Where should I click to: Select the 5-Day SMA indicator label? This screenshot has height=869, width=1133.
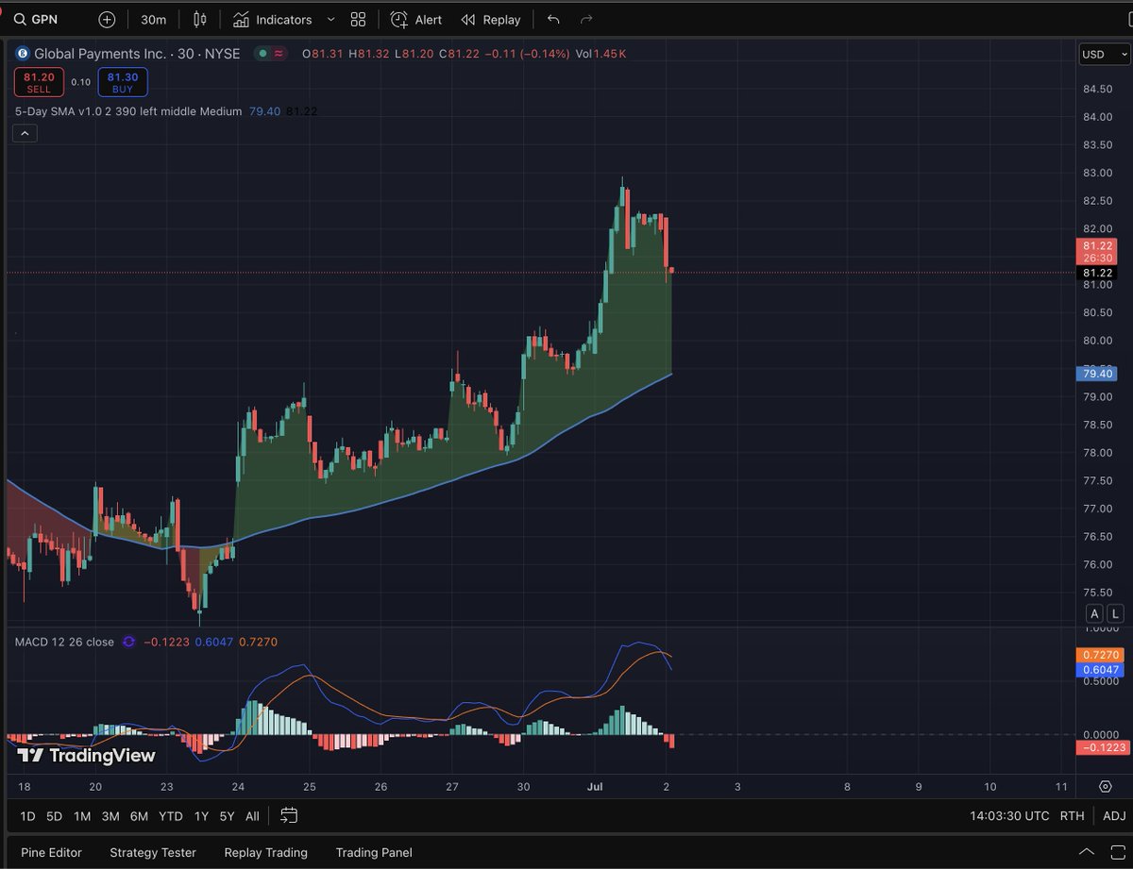click(x=128, y=111)
